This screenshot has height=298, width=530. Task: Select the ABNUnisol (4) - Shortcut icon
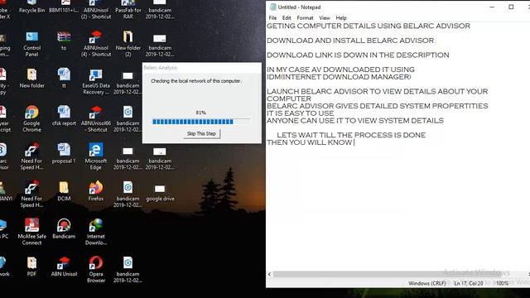[x=96, y=44]
